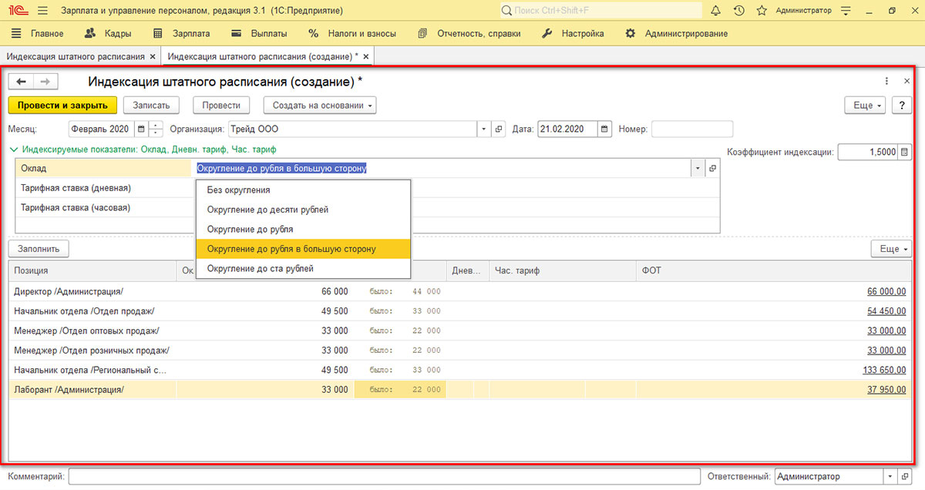Screen dimensions: 925x490
Task: Switch to first Индексация штатного расписания tab
Action: (76, 57)
